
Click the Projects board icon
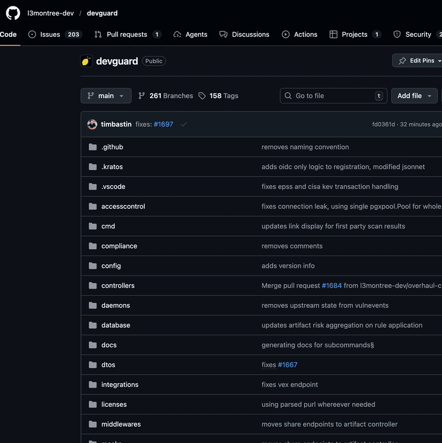336,34
